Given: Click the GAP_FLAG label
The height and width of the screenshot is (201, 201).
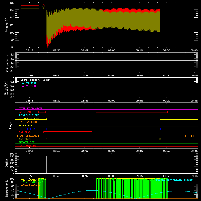Looking at the screenshot, I should point(25,112).
